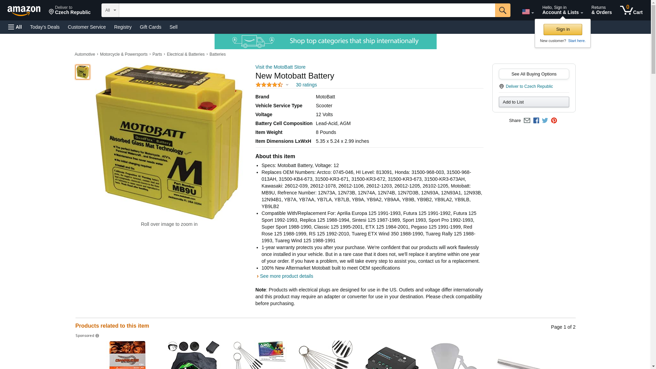Expand the star rating breakdown popover
Screen dimensions: 656x369
(x=272, y=85)
